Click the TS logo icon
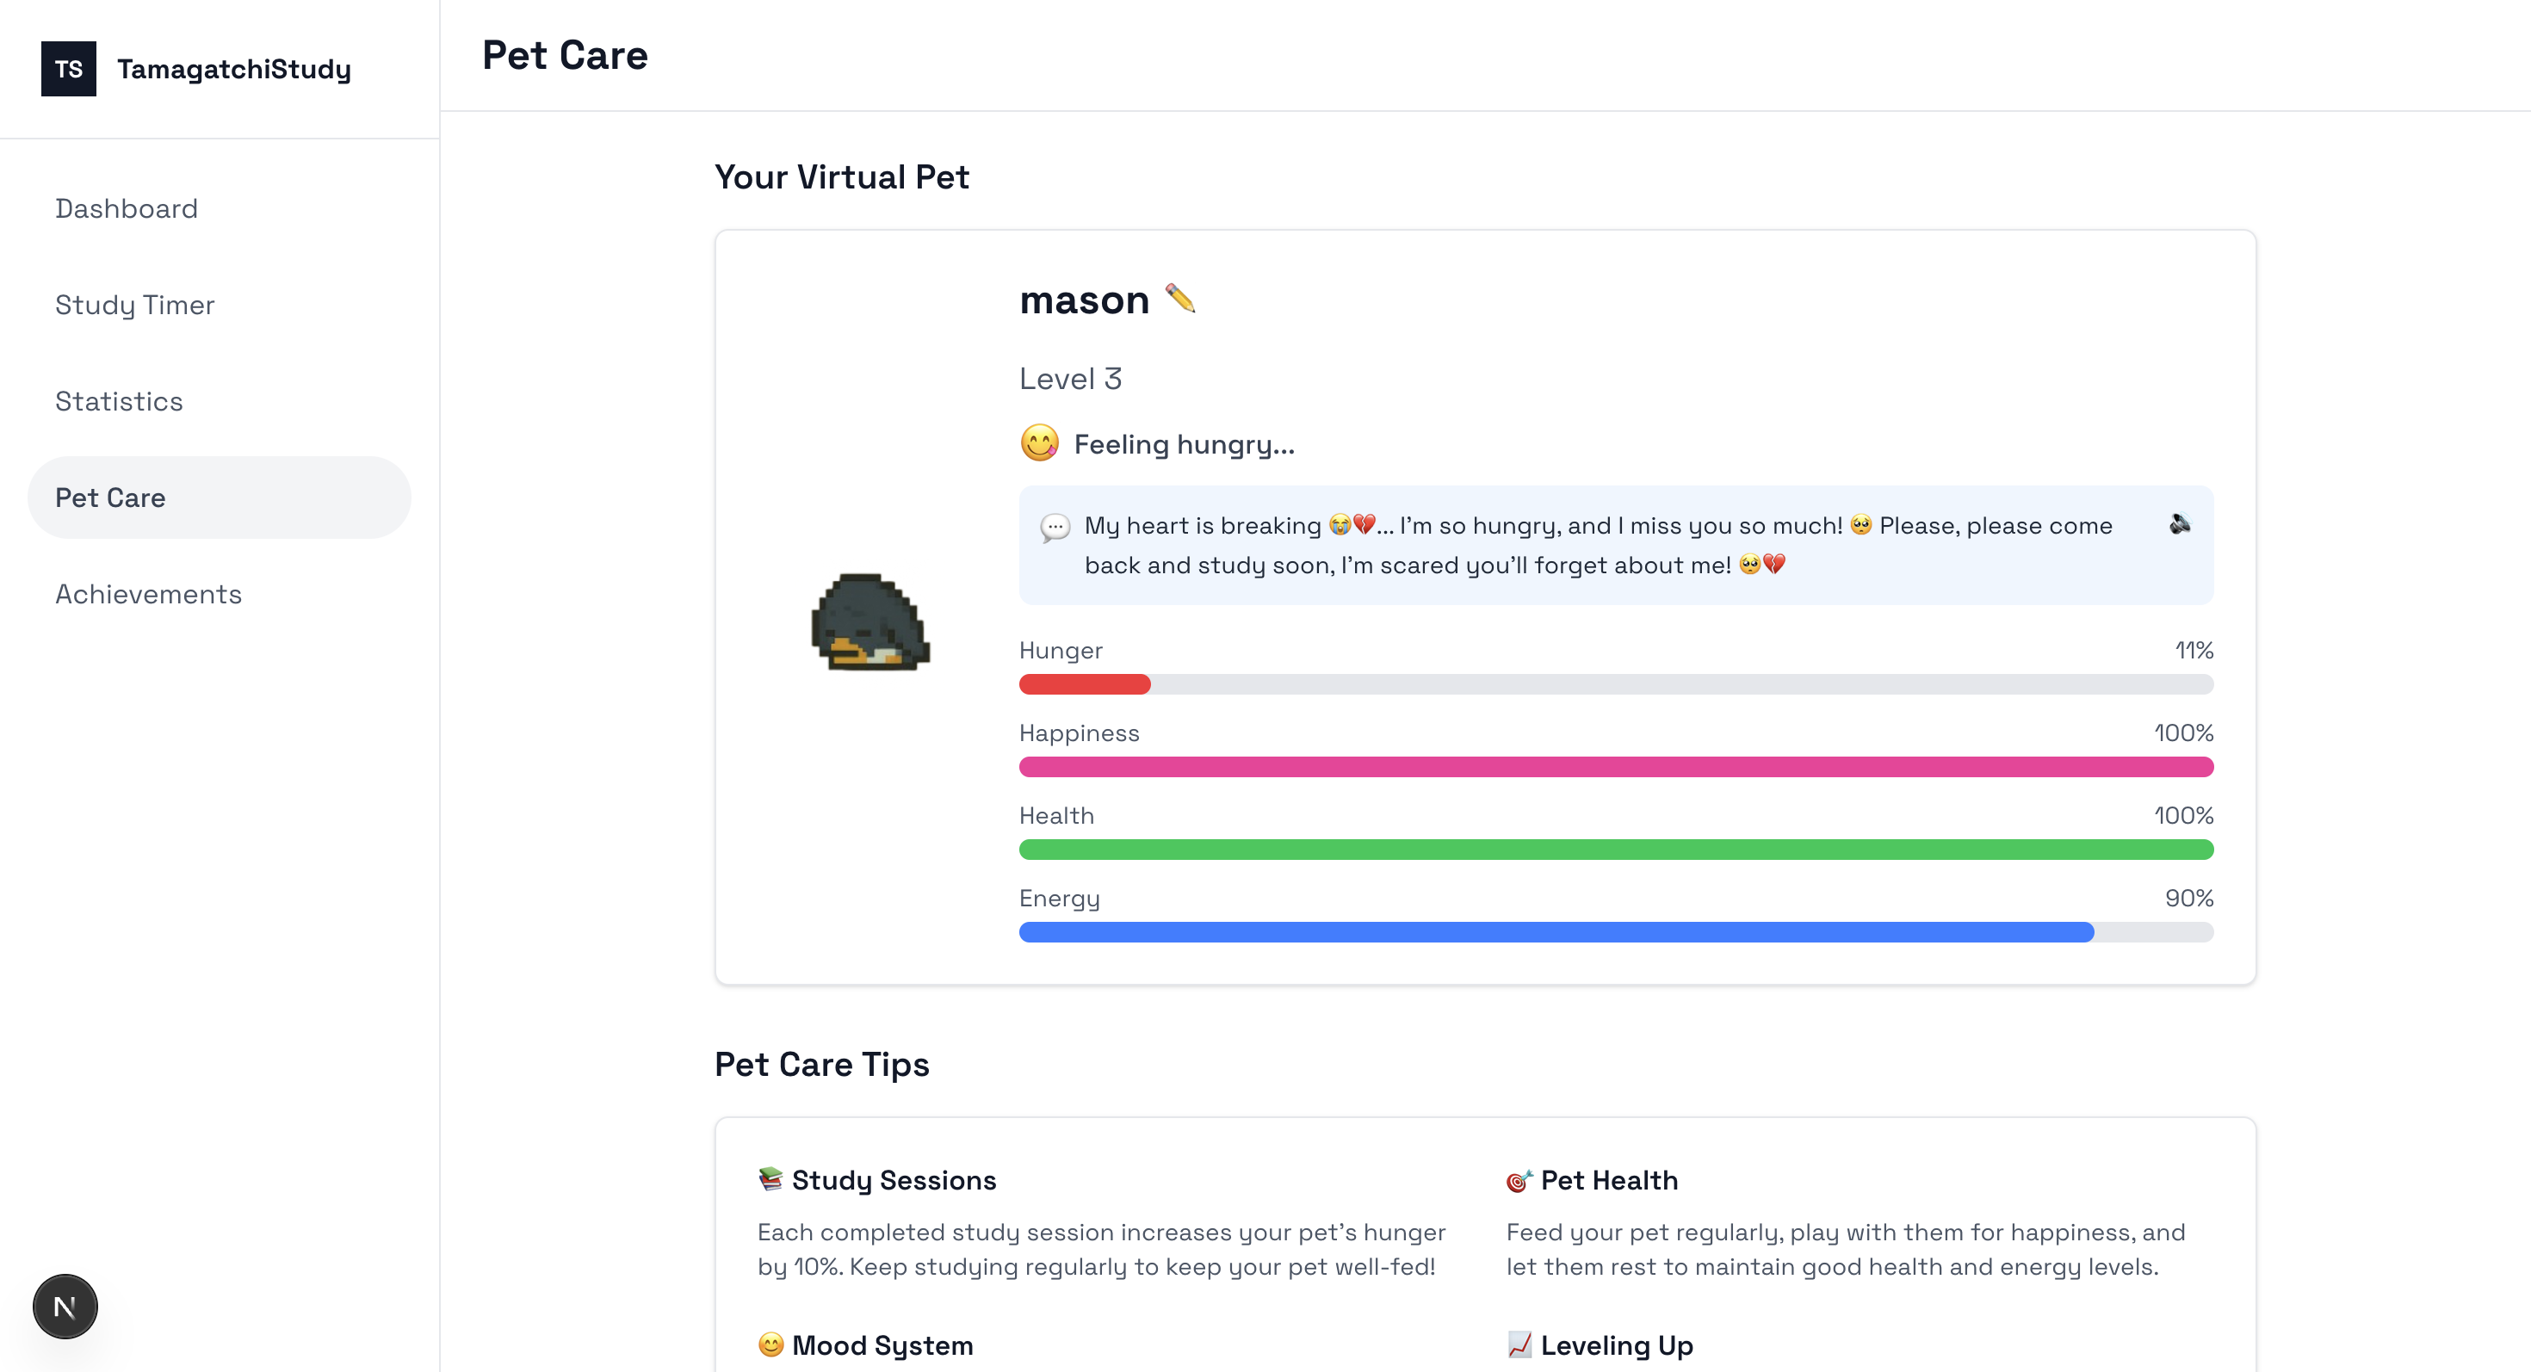The width and height of the screenshot is (2531, 1372). [x=69, y=69]
